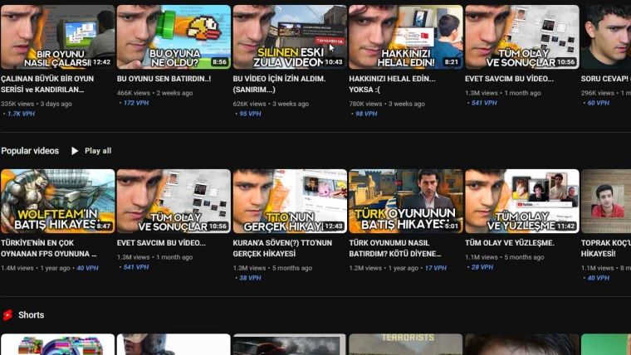Open the Flappy Bird 'BU OYUNA NE OLDU?' thumbnail
Viewport: 631px width, 355px height.
click(x=174, y=37)
